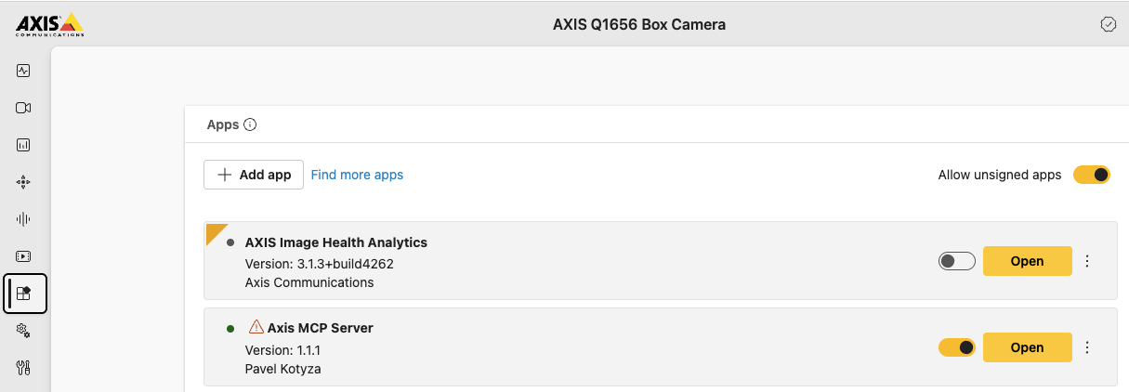Click the Apps section heading
The height and width of the screenshot is (392, 1129).
(223, 124)
